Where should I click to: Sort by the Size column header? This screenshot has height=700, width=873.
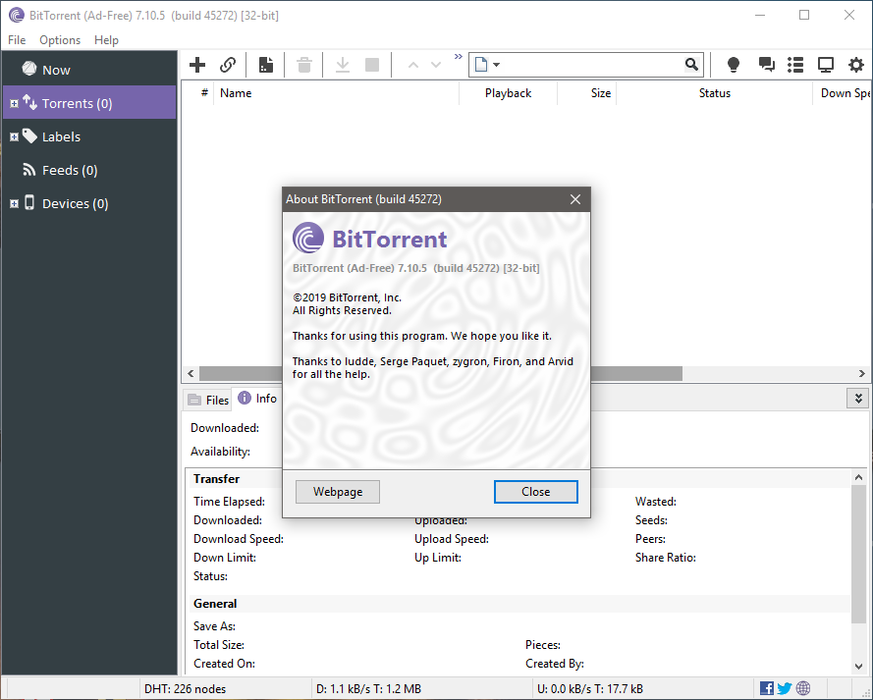[x=587, y=93]
